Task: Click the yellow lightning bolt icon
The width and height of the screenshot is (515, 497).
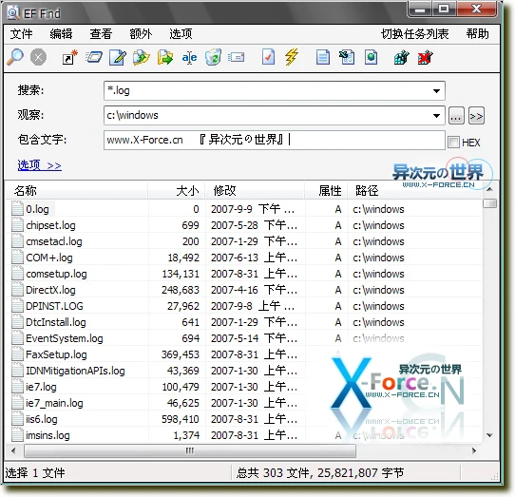Action: coord(292,57)
